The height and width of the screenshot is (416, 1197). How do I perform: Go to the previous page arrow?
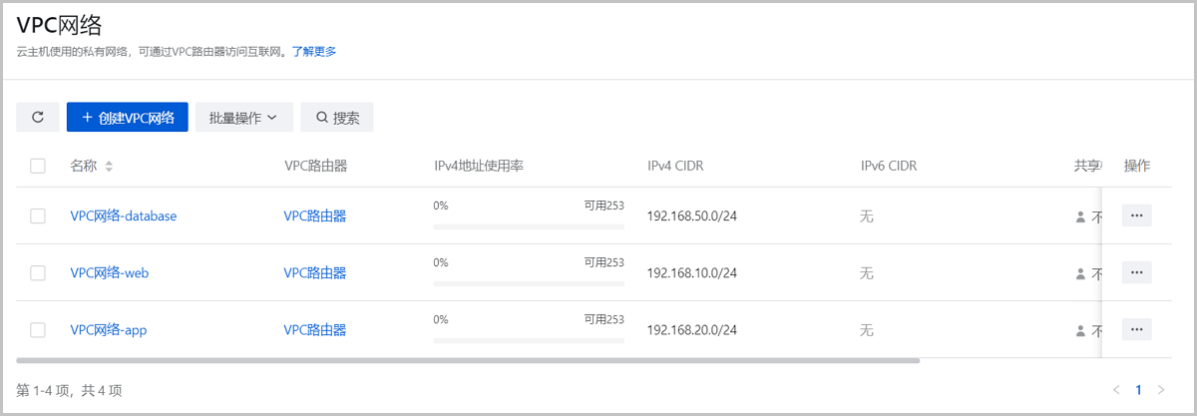(x=1116, y=389)
